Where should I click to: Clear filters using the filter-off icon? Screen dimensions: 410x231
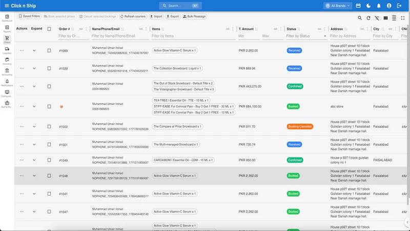tap(377, 18)
